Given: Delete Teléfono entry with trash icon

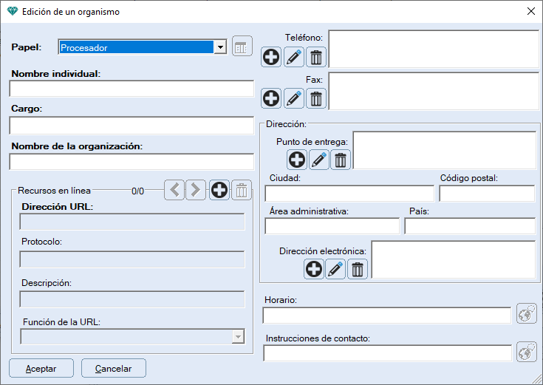Looking at the screenshot, I should point(316,57).
